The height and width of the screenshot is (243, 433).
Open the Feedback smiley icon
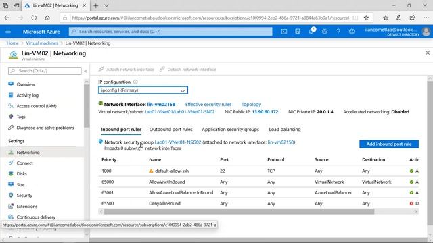[x=352, y=32]
